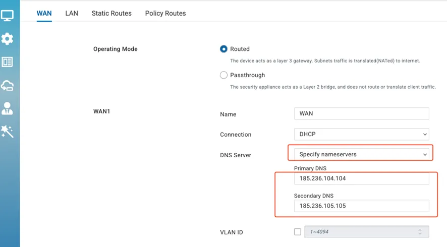The width and height of the screenshot is (447, 247).
Task: Open the magic wand wizard icon
Action: pyautogui.click(x=7, y=132)
